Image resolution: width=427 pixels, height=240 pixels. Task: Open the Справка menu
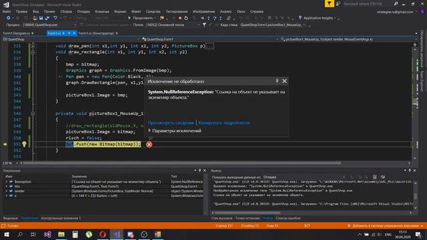point(256,11)
